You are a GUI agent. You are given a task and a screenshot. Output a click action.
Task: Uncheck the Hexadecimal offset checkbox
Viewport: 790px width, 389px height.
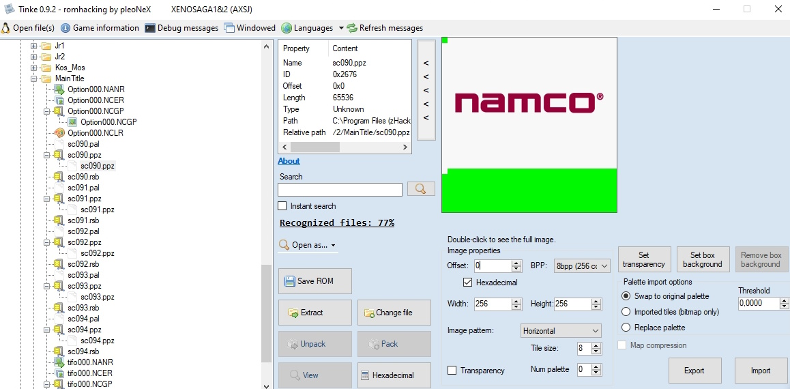[467, 282]
